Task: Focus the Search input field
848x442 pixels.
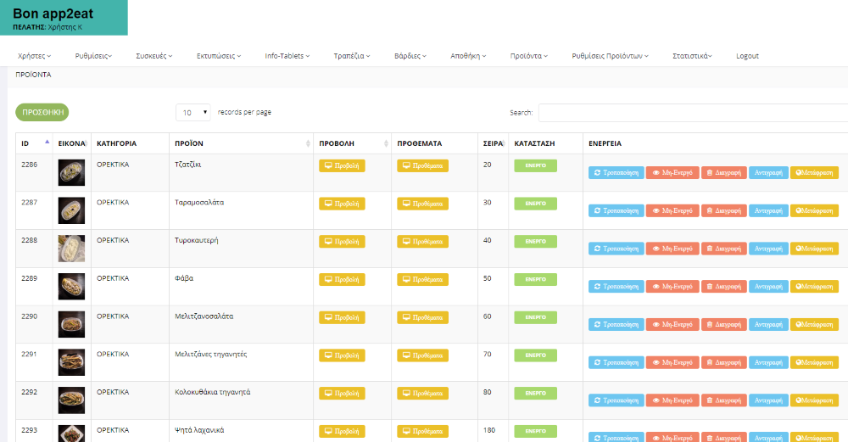Action: tap(694, 113)
